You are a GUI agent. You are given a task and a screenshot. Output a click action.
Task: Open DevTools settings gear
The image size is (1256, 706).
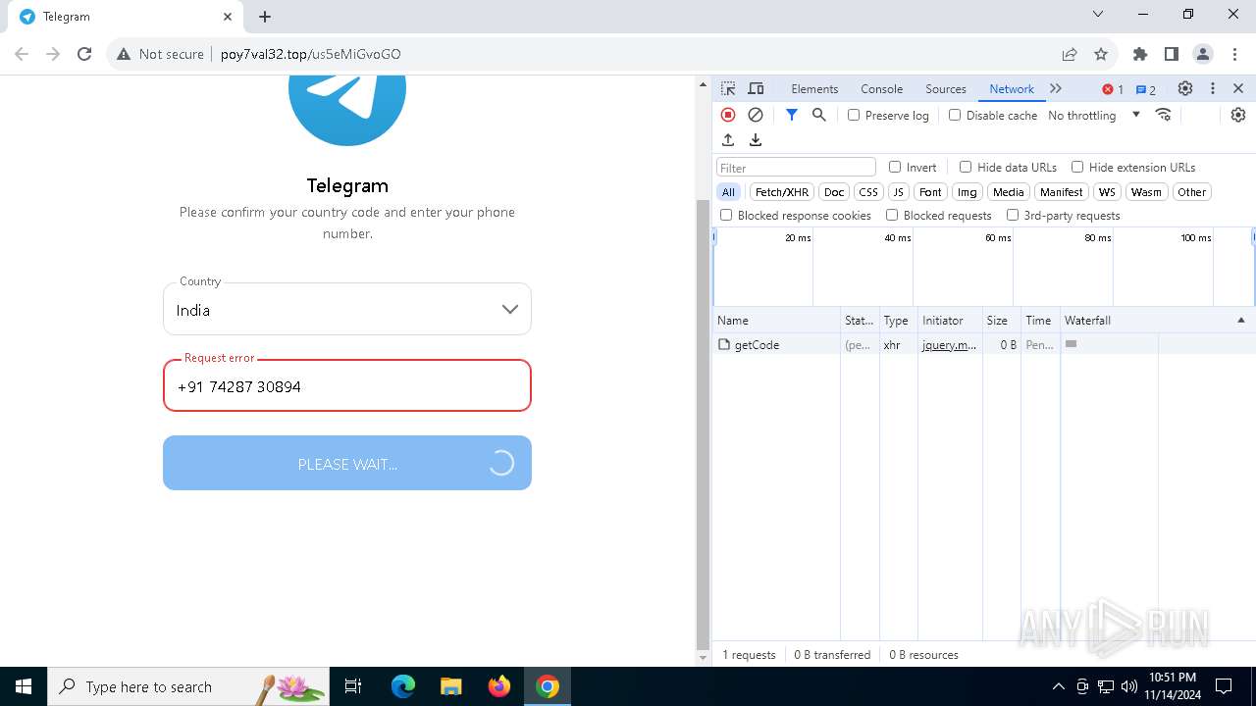[x=1185, y=88]
